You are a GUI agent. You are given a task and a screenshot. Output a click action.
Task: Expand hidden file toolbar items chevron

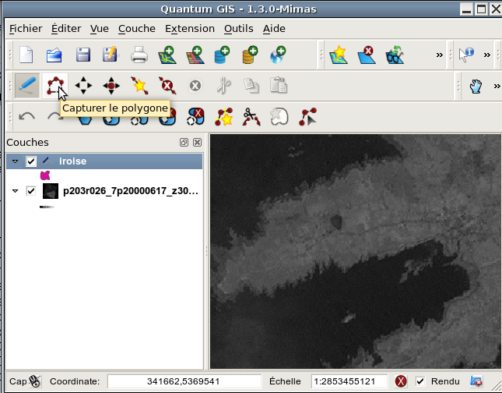point(440,55)
